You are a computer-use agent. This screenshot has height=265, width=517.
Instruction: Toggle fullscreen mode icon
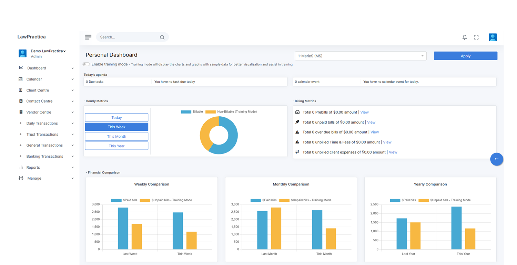476,37
